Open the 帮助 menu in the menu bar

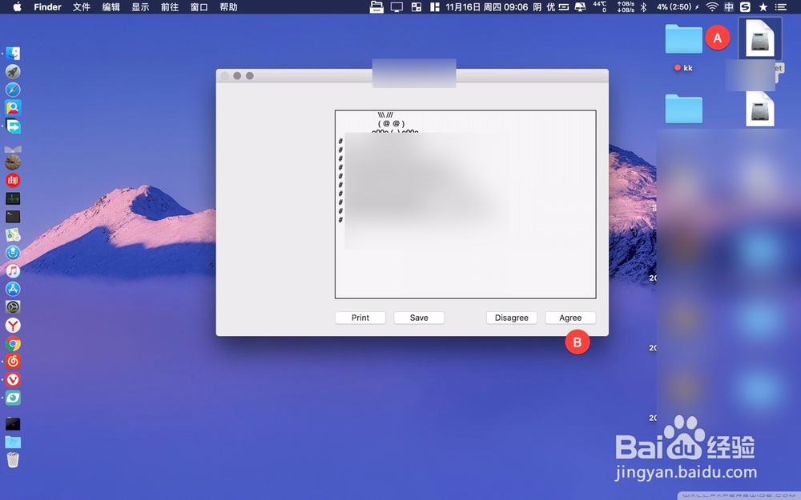click(x=228, y=6)
